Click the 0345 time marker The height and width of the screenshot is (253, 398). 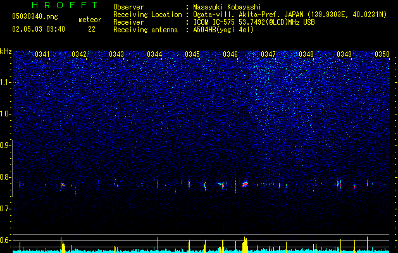tap(192, 54)
